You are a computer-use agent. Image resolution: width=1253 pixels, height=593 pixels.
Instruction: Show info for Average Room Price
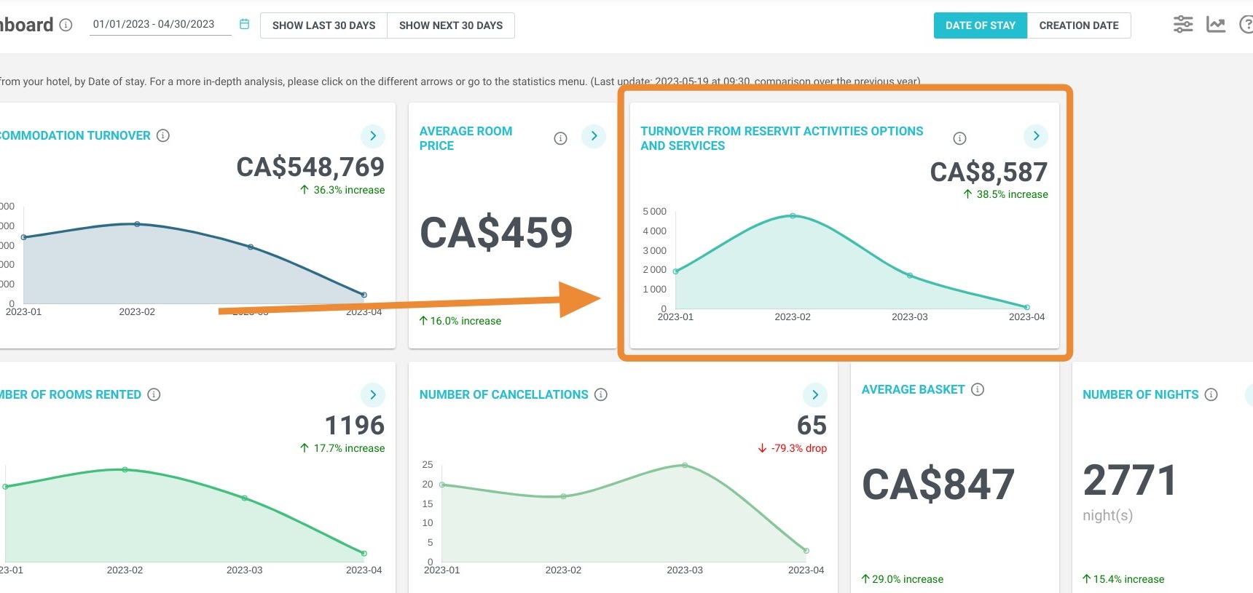point(560,138)
